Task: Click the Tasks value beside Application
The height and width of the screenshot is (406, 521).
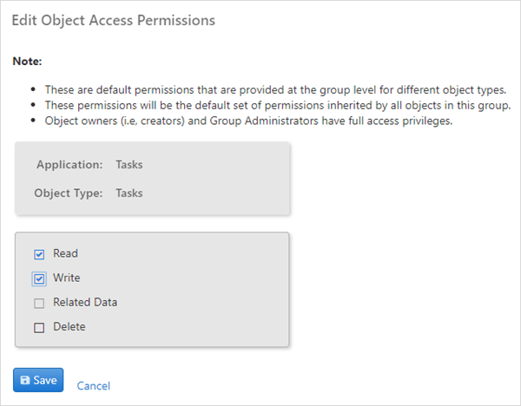Action: (129, 165)
